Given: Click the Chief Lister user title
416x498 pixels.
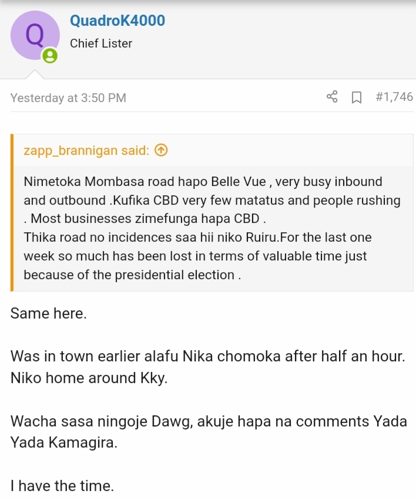Looking at the screenshot, I should pyautogui.click(x=101, y=43).
